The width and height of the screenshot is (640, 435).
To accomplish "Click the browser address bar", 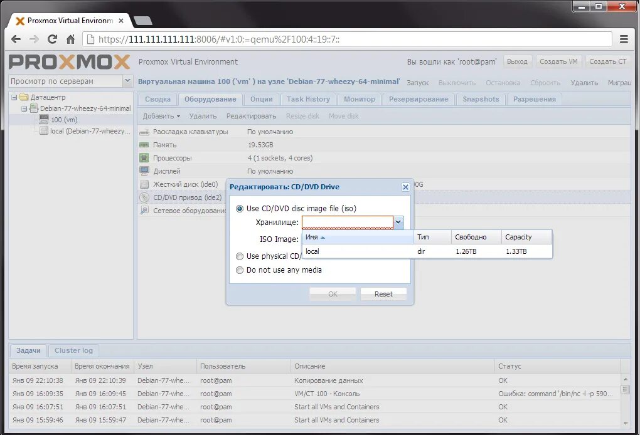I will click(348, 39).
